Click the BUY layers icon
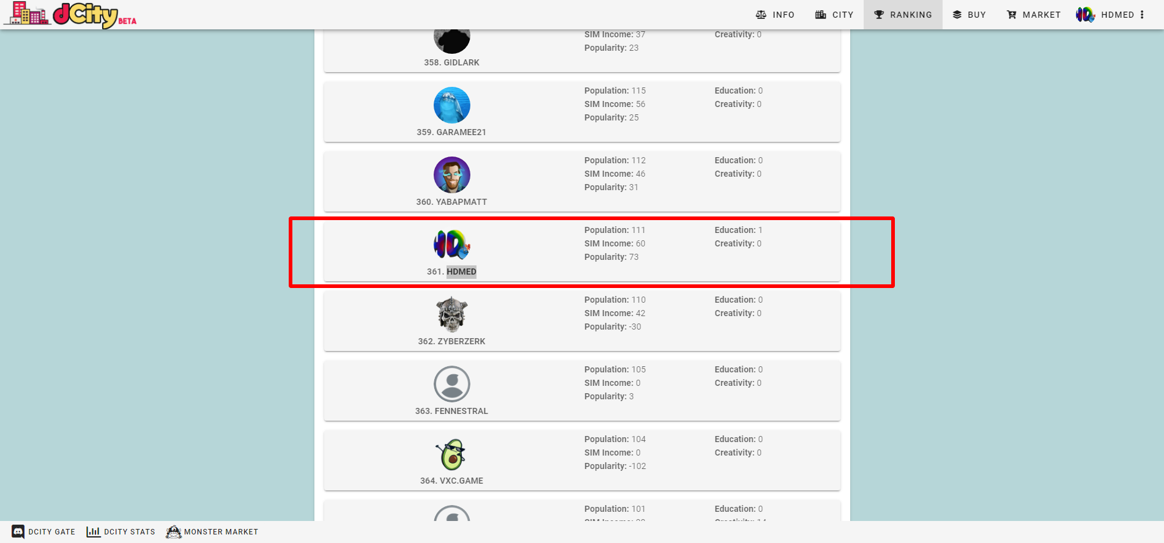 point(957,15)
